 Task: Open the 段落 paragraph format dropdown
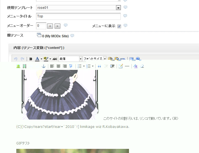[80, 59]
